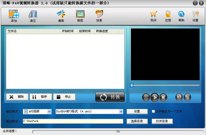Screen dimensions: 206x135
Task: Click the 选择目录 (Choose directory) button
Action: click(x=137, y=121)
